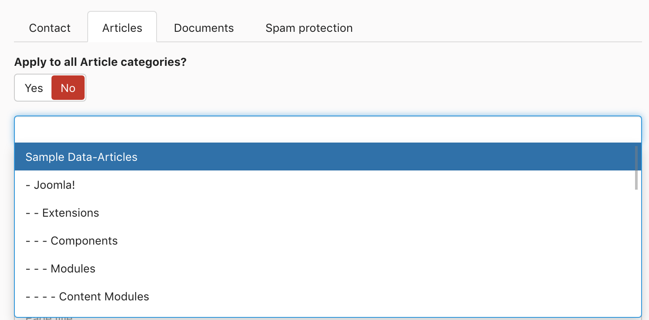
Task: Select the Articles tab
Action: 122,28
